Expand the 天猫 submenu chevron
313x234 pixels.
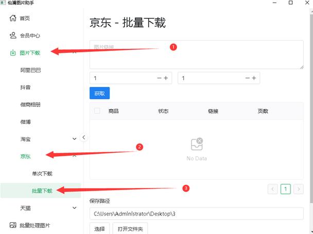[x=75, y=208]
